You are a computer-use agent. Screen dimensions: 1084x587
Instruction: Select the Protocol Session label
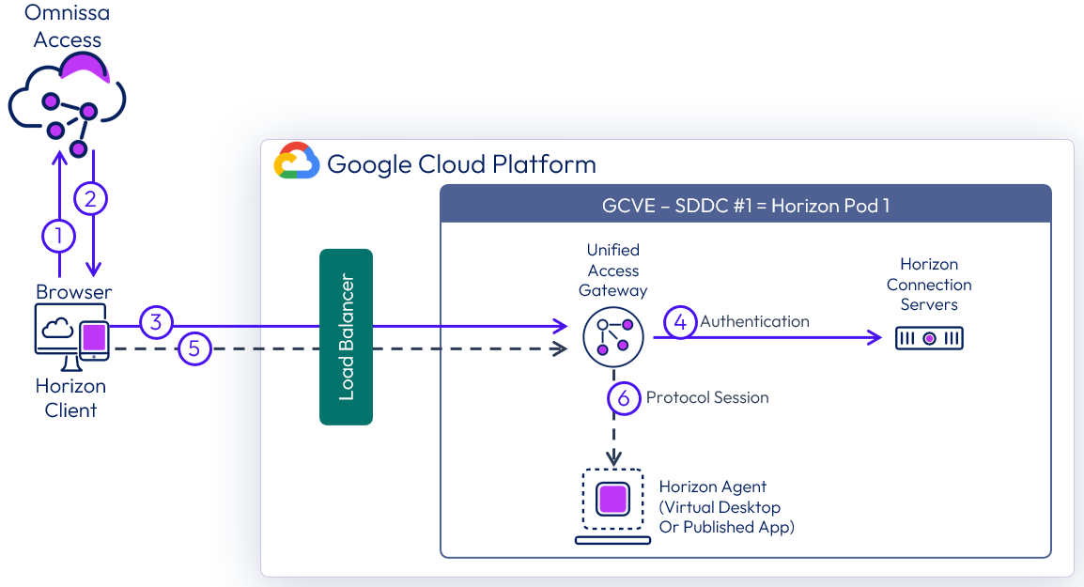[x=707, y=397]
